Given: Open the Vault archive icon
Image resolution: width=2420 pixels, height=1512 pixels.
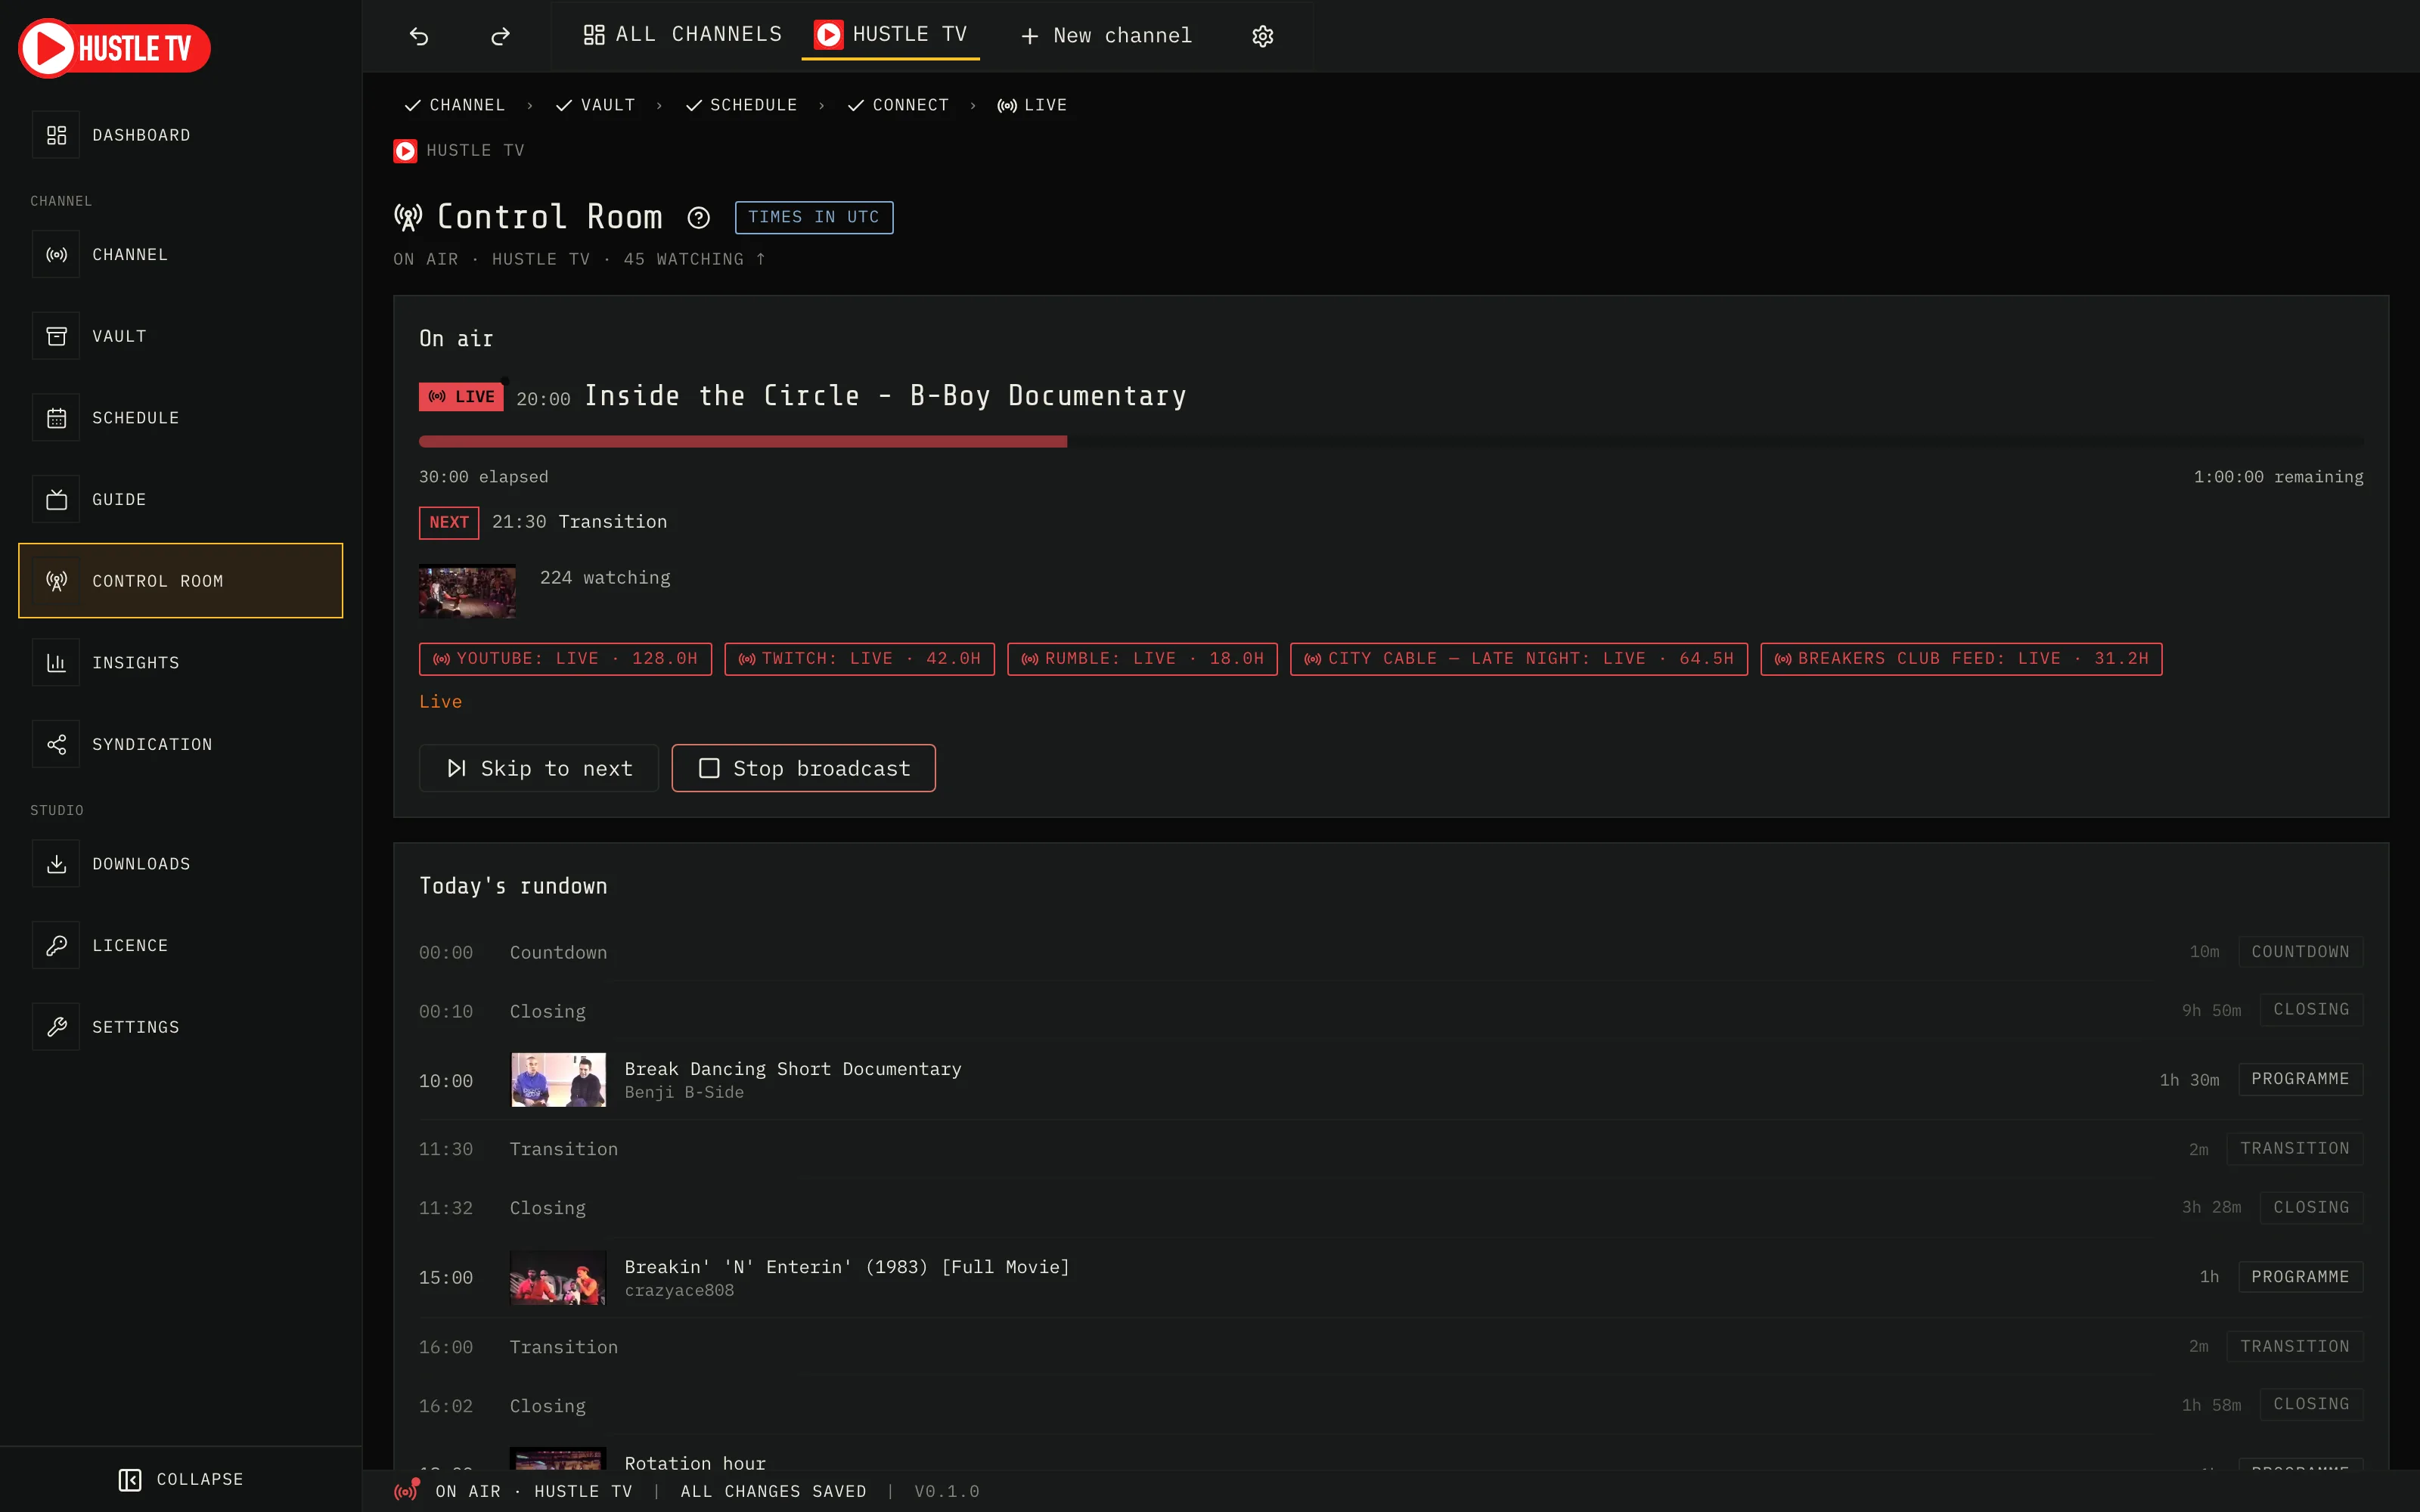Looking at the screenshot, I should pyautogui.click(x=56, y=336).
